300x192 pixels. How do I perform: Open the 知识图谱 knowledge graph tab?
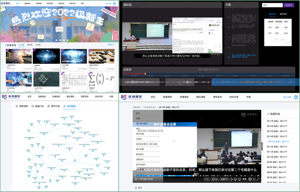[x=69, y=107]
